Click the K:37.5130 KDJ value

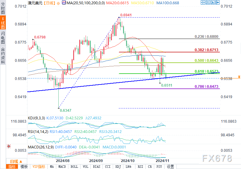point(55,118)
